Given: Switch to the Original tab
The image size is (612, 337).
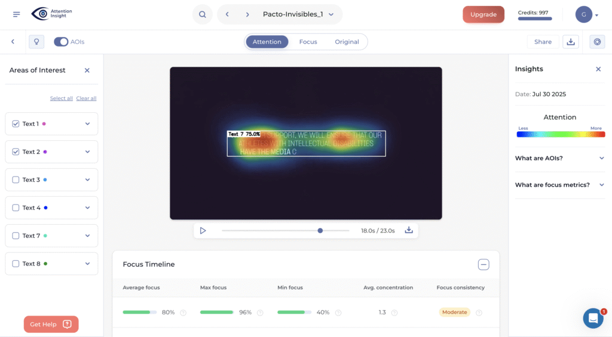Looking at the screenshot, I should pos(347,42).
